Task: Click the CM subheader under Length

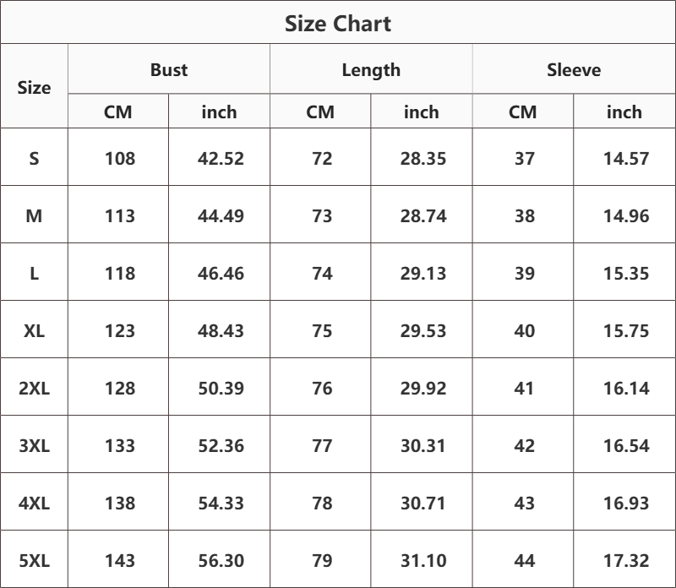Action: (320, 112)
